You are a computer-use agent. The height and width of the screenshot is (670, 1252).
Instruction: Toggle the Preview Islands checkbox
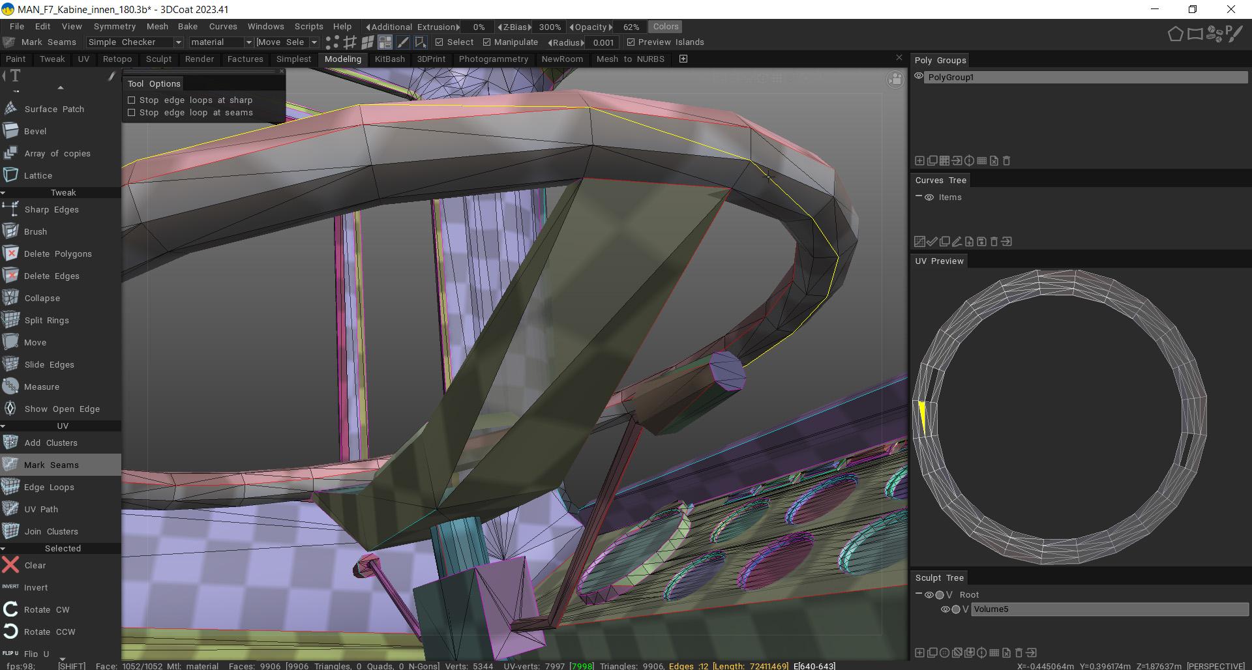point(631,42)
